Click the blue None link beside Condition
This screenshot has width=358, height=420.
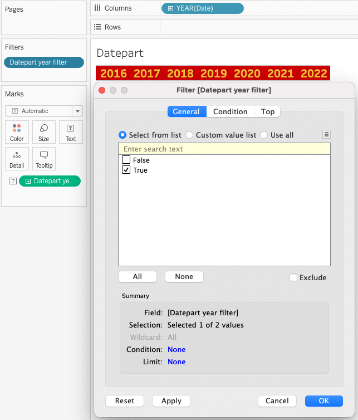(x=176, y=350)
